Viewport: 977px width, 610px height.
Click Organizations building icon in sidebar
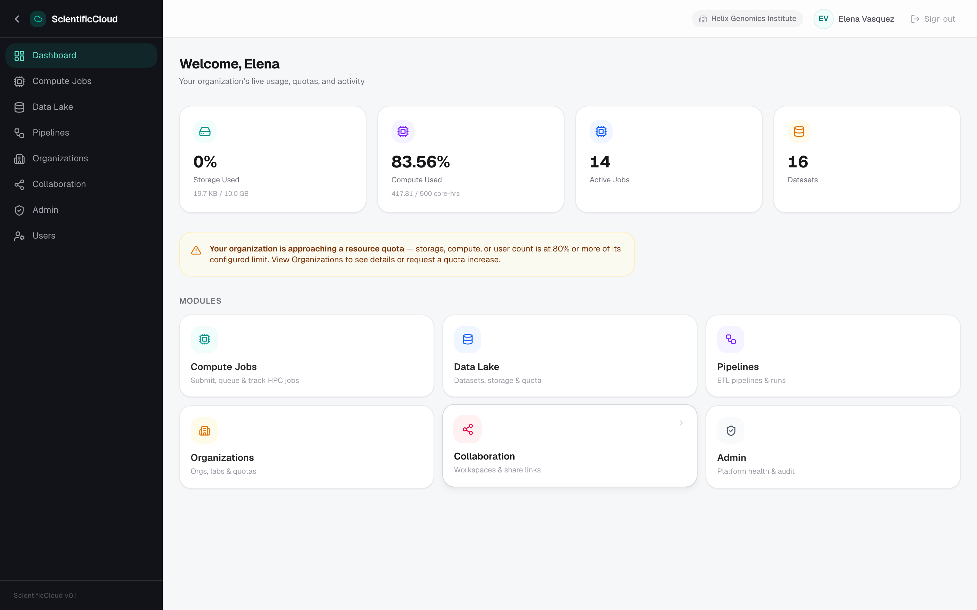[x=19, y=159]
